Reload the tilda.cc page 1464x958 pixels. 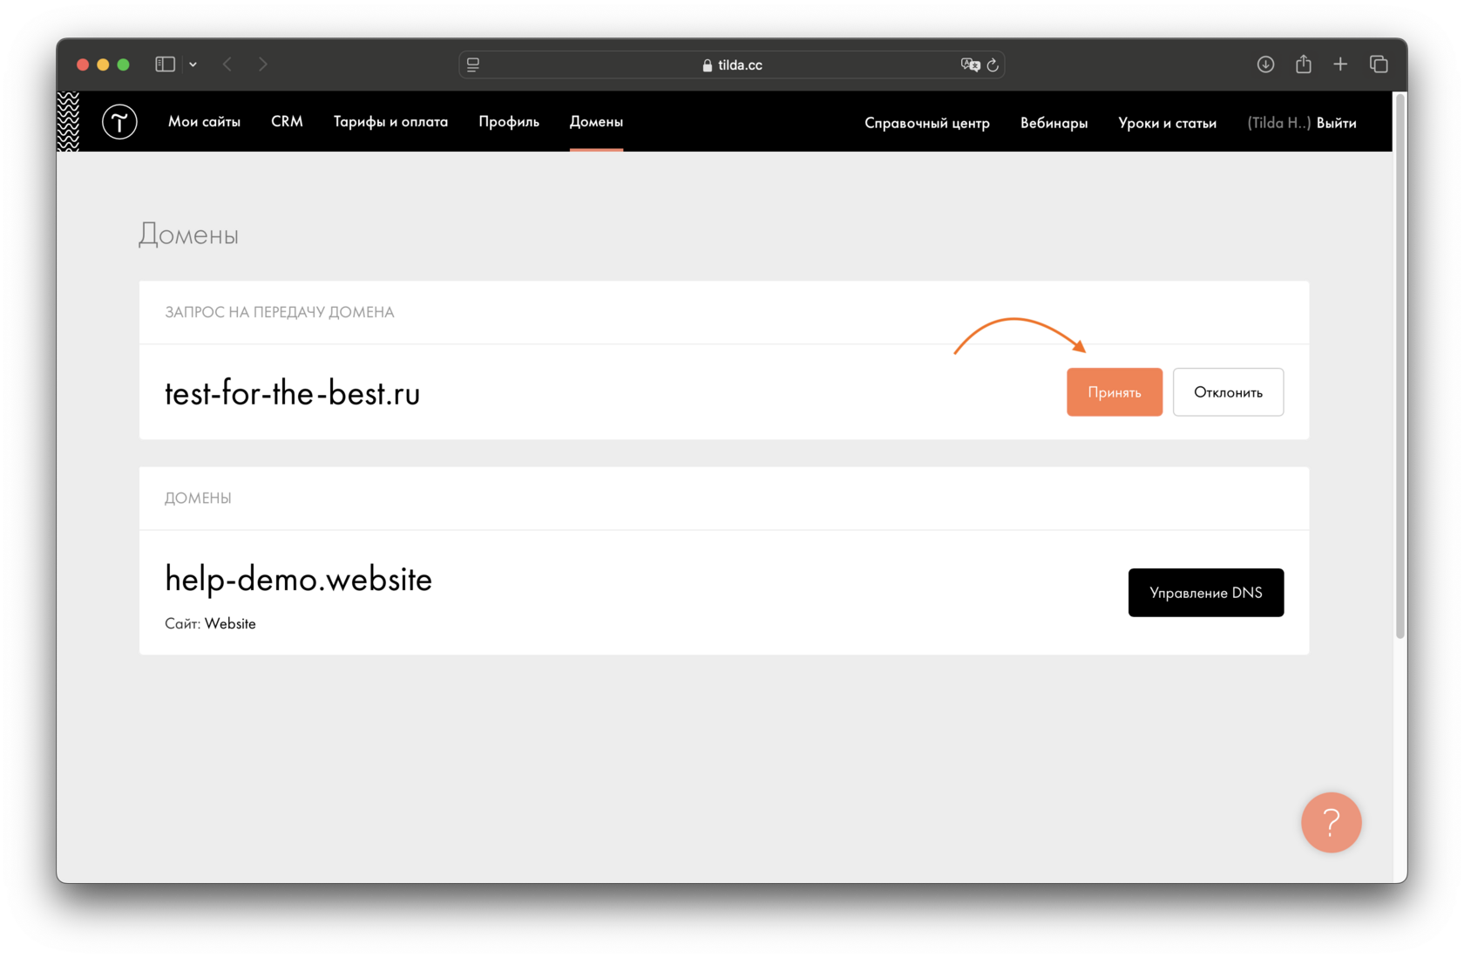tap(993, 65)
